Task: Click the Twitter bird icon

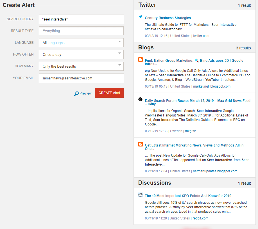Action: click(141, 17)
